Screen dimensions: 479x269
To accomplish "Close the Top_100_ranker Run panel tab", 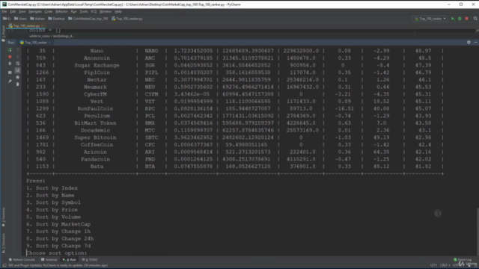I will (x=49, y=43).
